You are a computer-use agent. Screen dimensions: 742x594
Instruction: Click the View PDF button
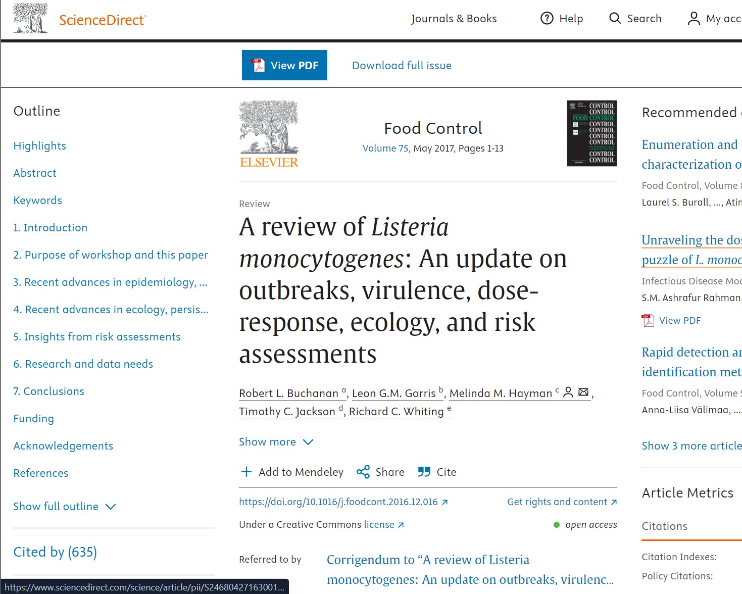(x=284, y=65)
